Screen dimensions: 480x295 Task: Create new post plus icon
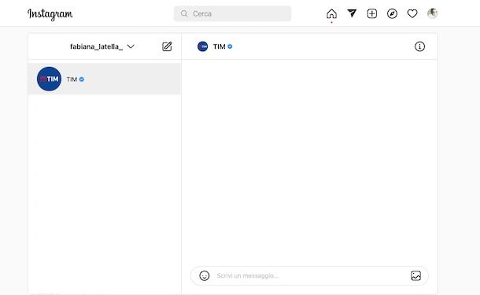click(372, 14)
